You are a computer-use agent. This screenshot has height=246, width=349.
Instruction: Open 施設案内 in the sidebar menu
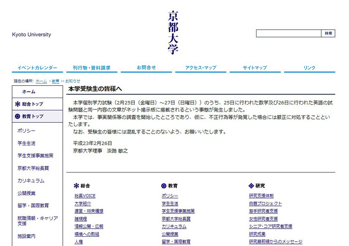27,236
